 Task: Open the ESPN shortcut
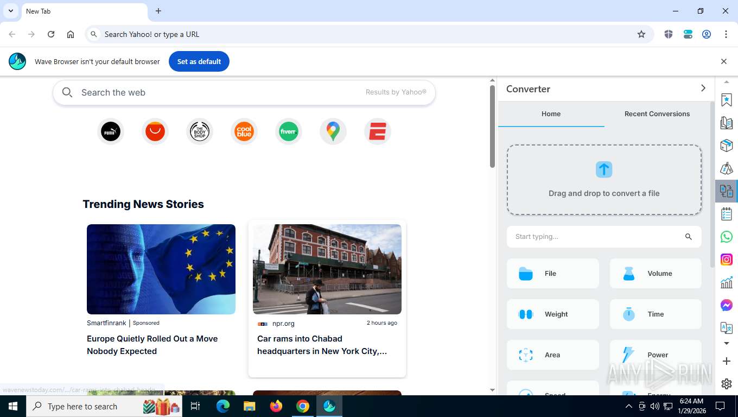pos(378,131)
